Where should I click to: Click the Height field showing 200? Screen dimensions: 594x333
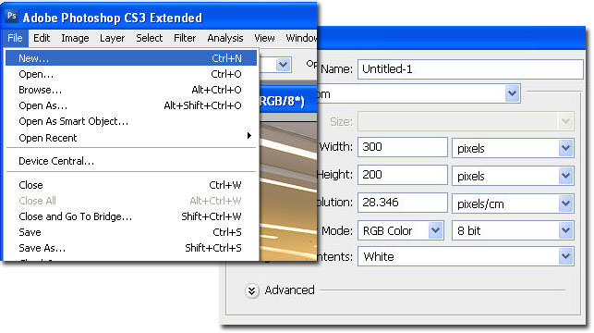click(x=403, y=175)
